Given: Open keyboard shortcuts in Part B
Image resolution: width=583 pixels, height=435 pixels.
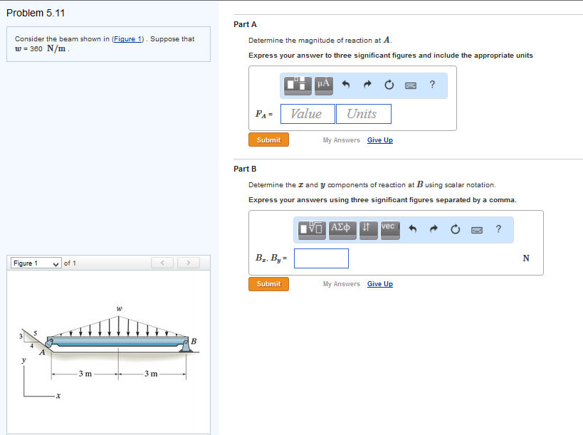Looking at the screenshot, I should (477, 229).
